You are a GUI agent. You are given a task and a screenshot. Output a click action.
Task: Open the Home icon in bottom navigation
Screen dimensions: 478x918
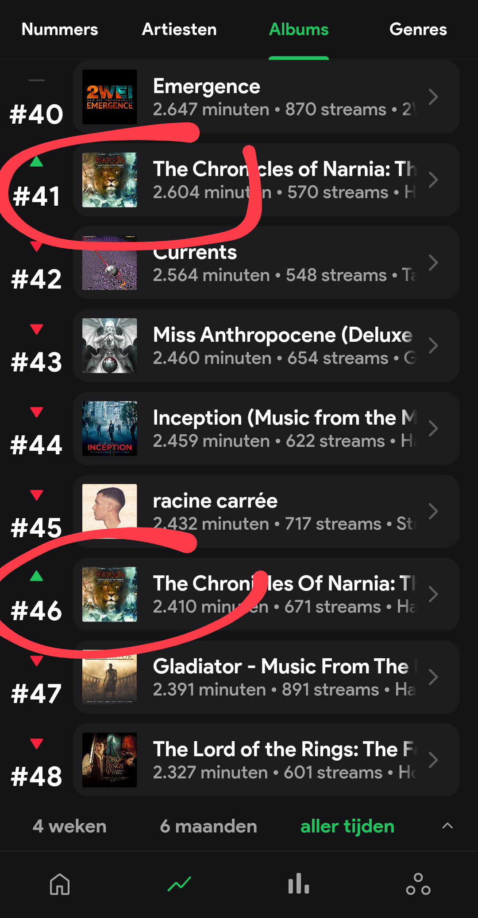(x=60, y=884)
